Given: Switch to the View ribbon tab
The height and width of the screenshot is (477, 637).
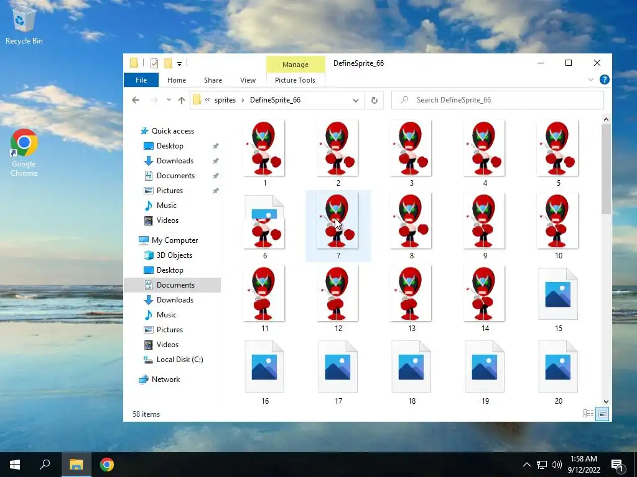Looking at the screenshot, I should [x=248, y=80].
